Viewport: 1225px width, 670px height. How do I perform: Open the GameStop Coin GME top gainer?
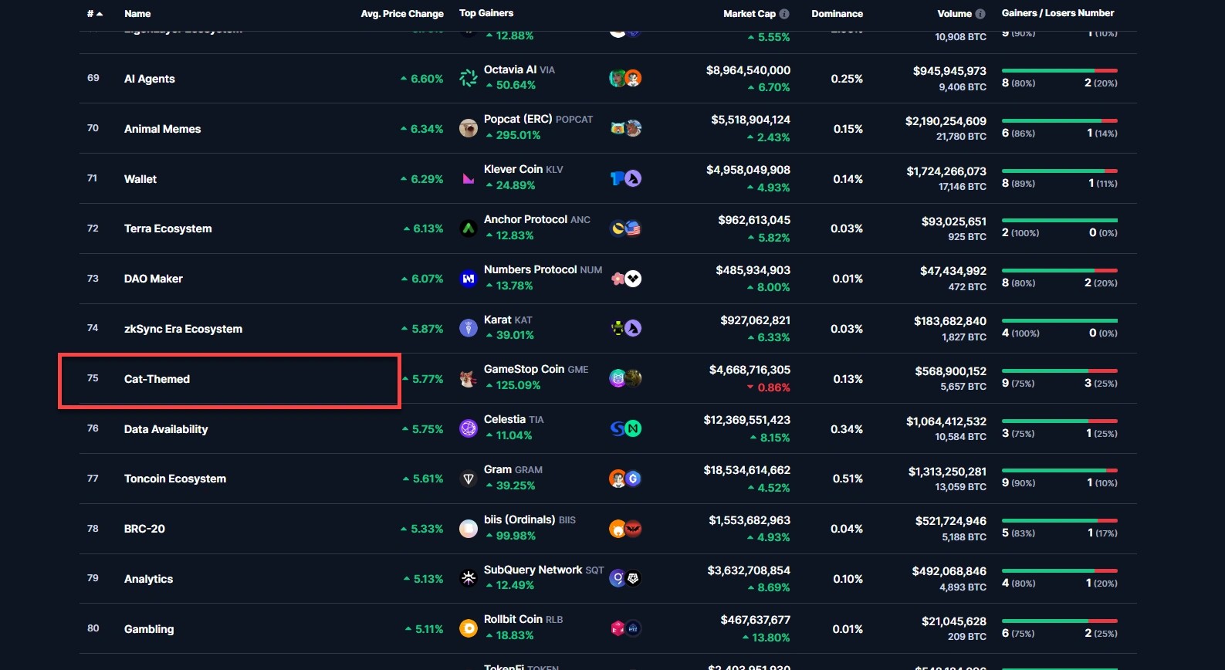coord(536,369)
